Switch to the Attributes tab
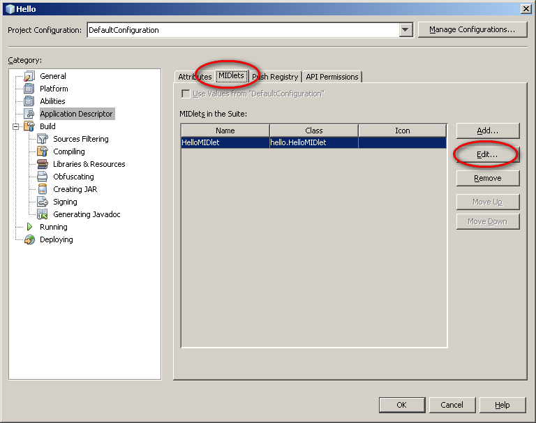This screenshot has height=423, width=536. pos(195,77)
